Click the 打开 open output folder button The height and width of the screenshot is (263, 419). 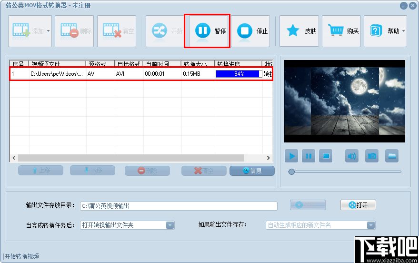coord(358,205)
